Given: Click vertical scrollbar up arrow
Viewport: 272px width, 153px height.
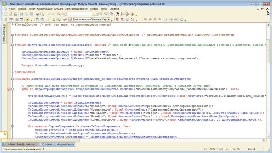Looking at the screenshot, I should point(268,25).
